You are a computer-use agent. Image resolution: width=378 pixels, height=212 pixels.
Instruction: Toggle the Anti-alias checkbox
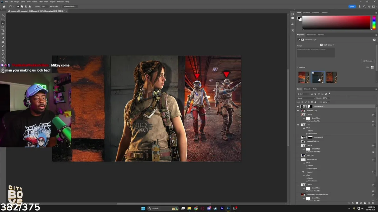(x=51, y=6)
